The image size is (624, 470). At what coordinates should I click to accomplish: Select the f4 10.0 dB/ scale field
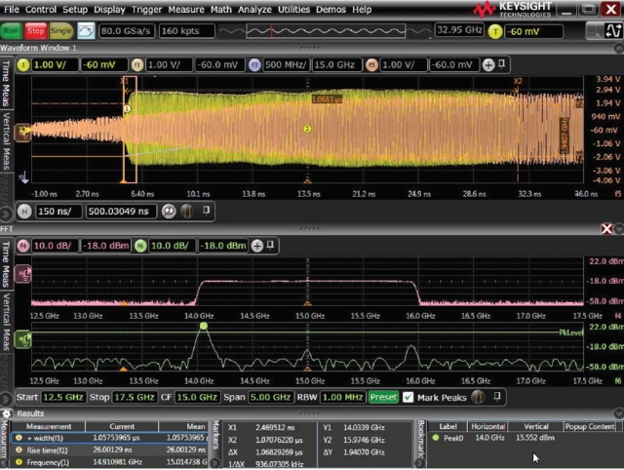[55, 246]
